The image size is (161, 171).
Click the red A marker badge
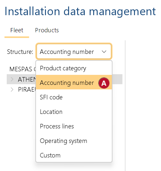(104, 83)
